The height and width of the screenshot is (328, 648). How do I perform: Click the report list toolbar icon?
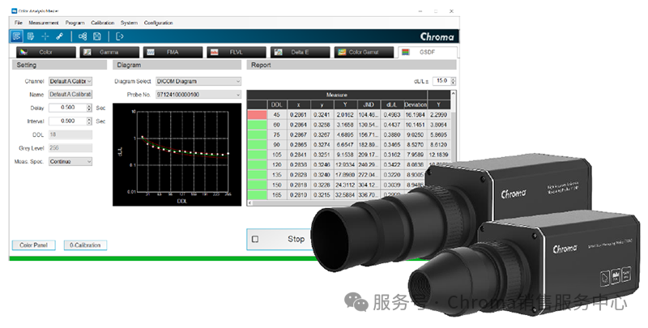(31, 36)
